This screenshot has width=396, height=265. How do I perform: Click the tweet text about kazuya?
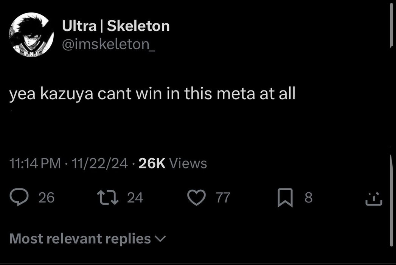(x=152, y=94)
